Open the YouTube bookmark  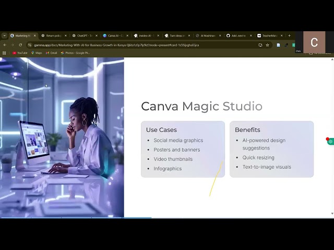pyautogui.click(x=20, y=53)
